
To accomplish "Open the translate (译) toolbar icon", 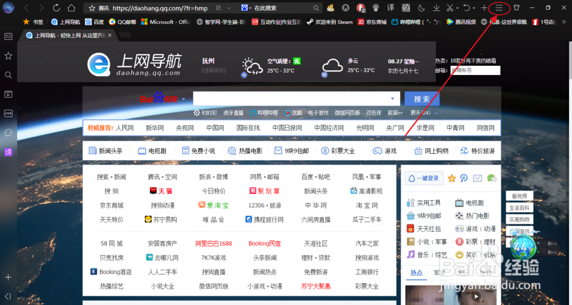I will click(390, 7).
